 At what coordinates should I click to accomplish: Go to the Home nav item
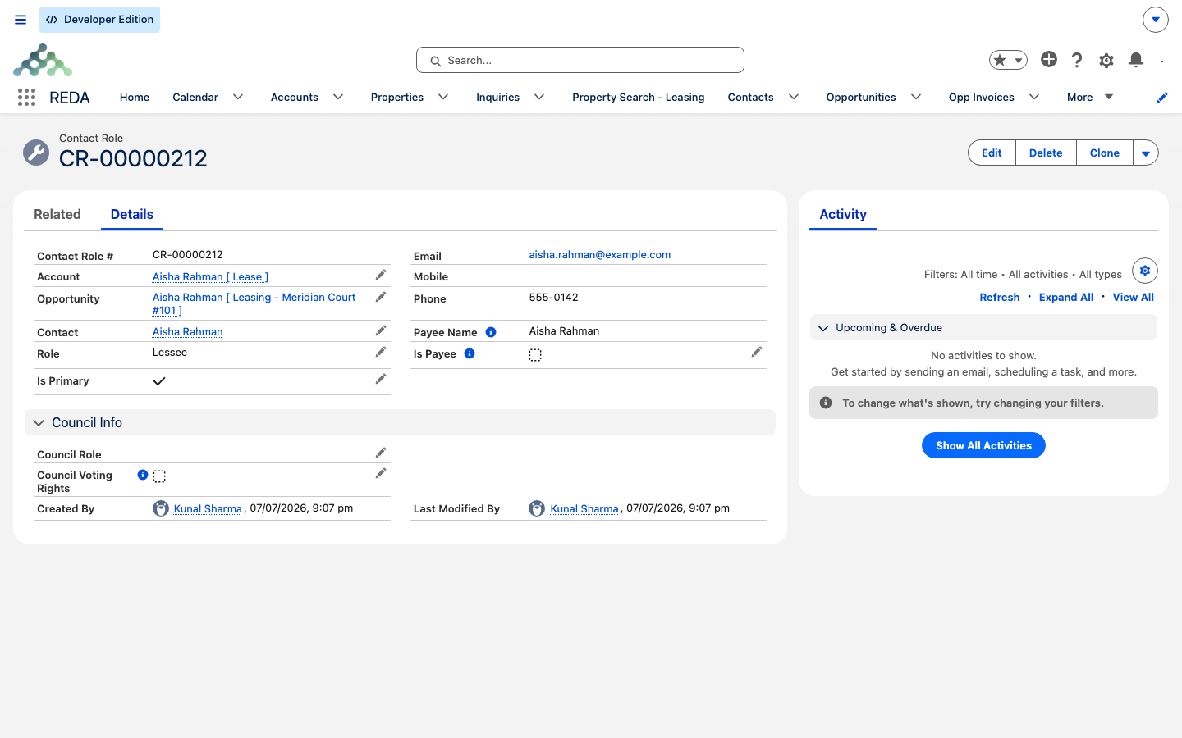coord(135,97)
